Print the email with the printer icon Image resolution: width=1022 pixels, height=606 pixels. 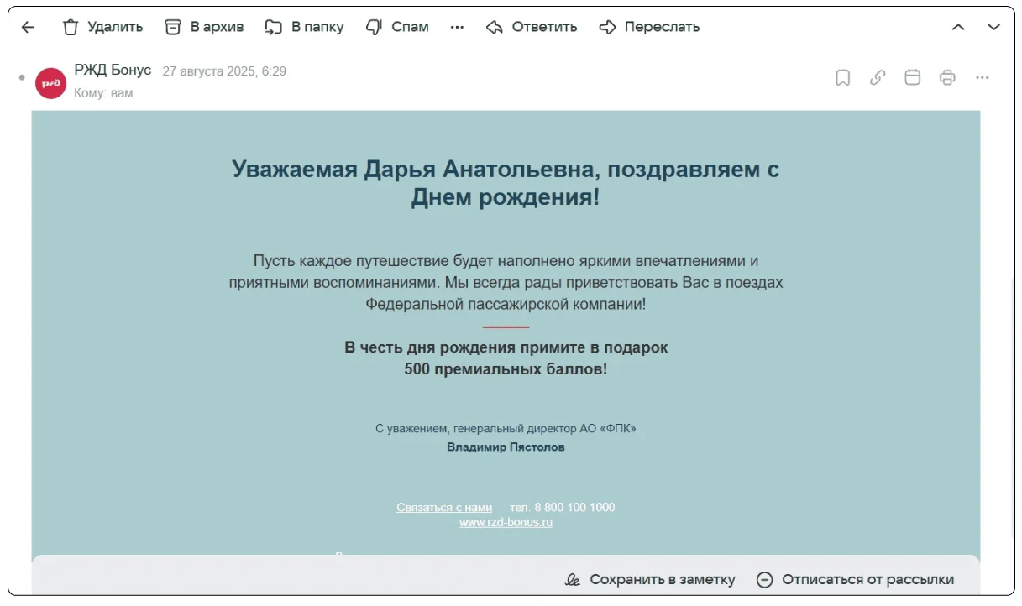click(947, 78)
